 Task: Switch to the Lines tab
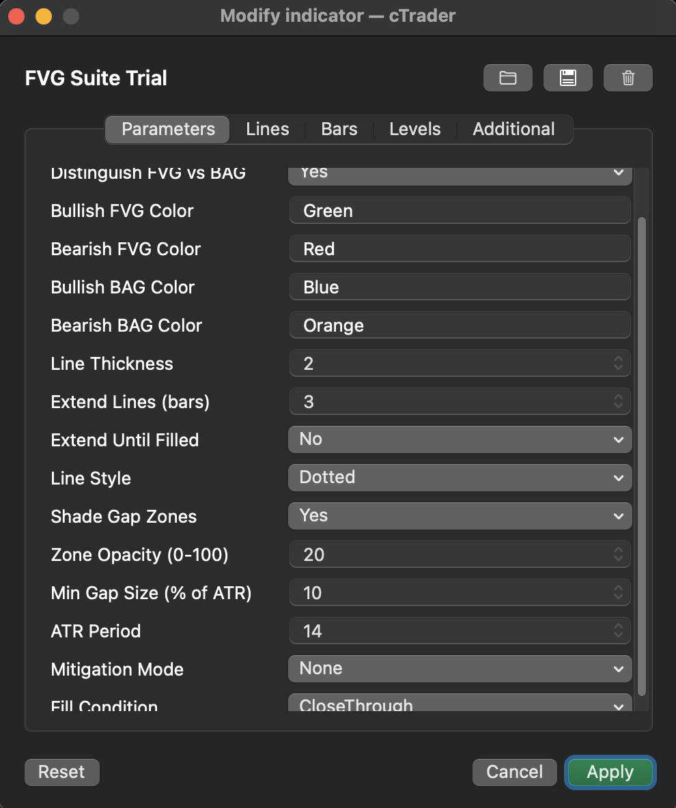pos(267,129)
